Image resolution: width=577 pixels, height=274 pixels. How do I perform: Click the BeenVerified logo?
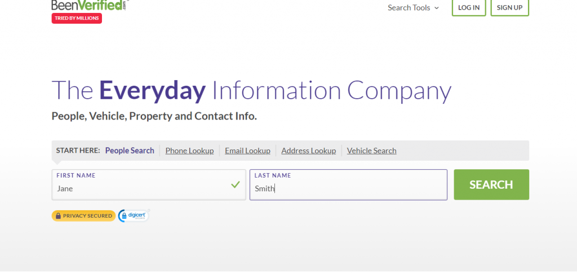(89, 5)
